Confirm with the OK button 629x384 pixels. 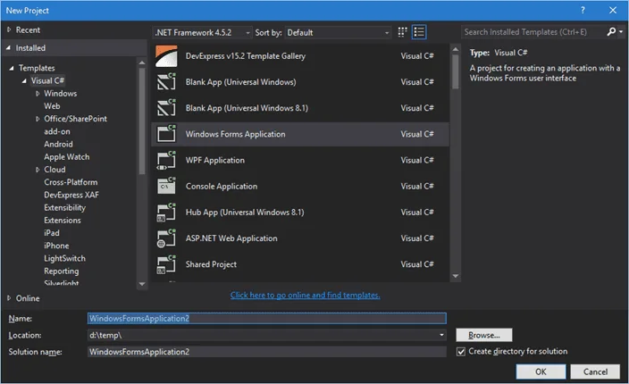click(541, 371)
